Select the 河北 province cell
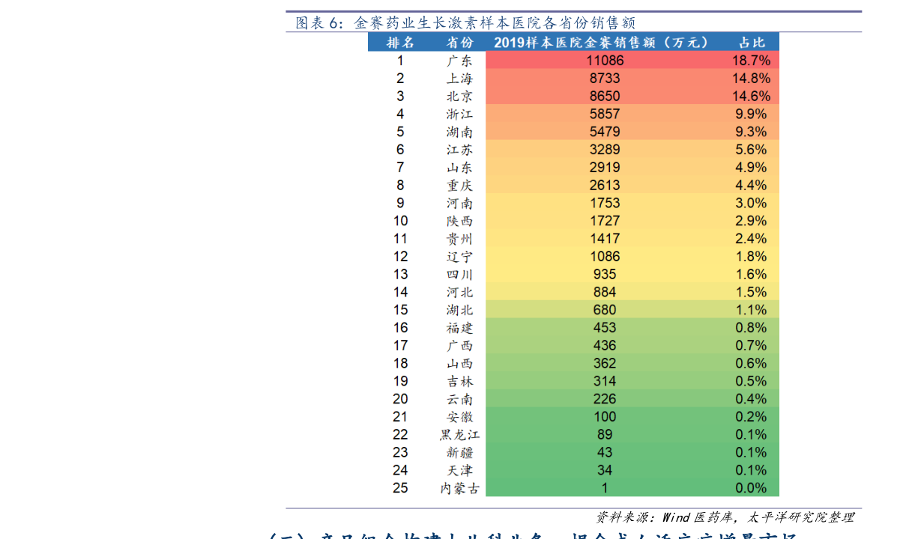This screenshot has width=918, height=539. (x=459, y=293)
